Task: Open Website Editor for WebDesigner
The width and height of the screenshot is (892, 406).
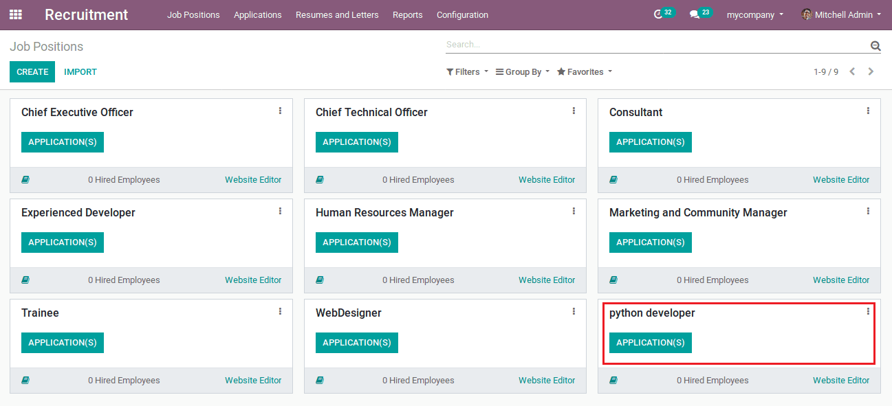Action: click(547, 381)
